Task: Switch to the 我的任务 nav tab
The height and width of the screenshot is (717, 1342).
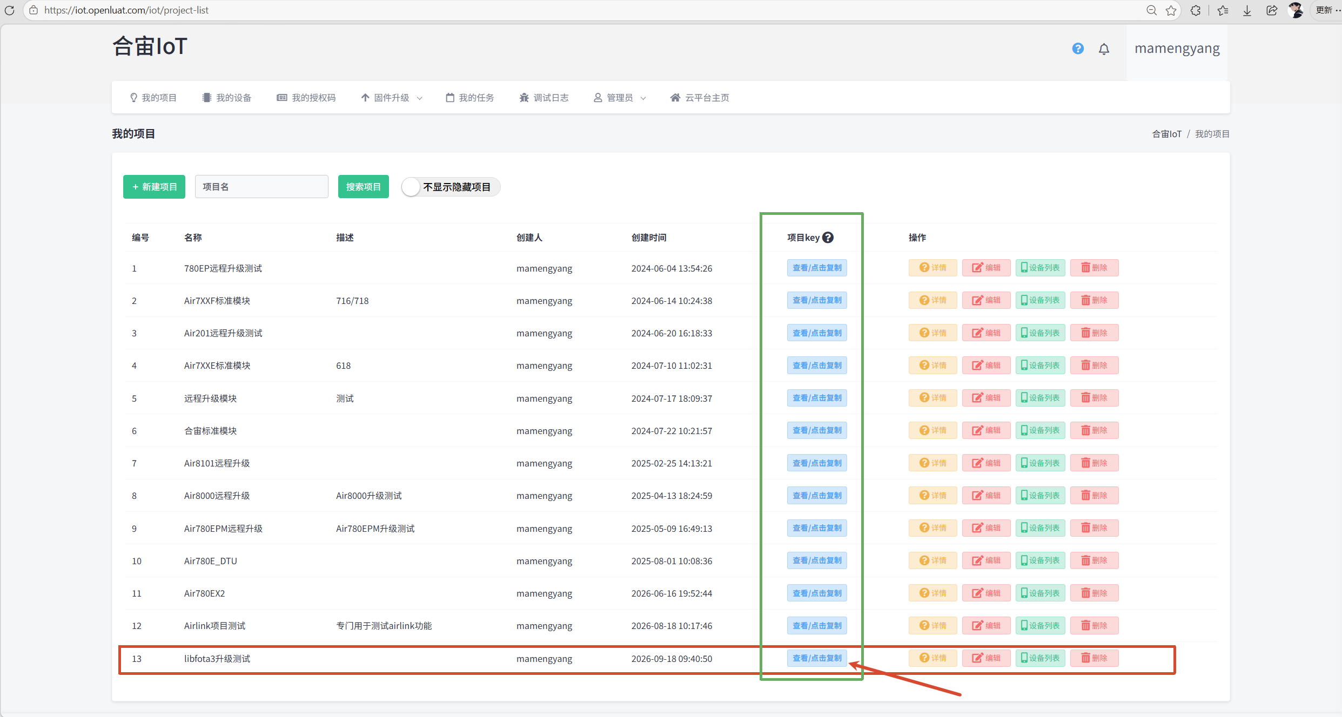Action: 470,98
